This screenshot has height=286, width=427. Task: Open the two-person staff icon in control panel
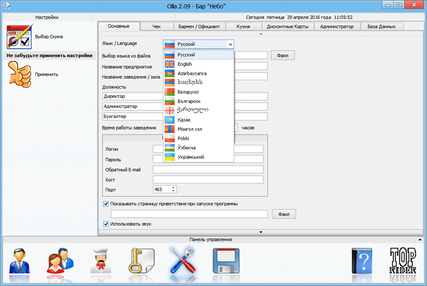(x=60, y=261)
